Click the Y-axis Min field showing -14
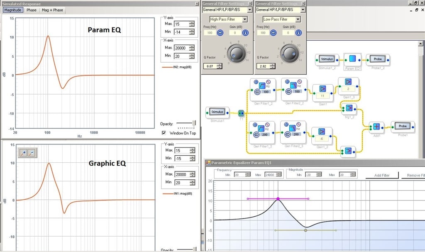 (x=181, y=32)
